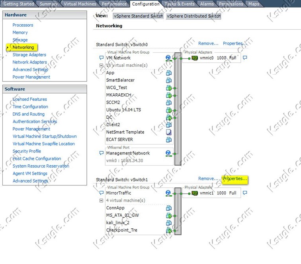The height and width of the screenshot is (264, 301).
Task: Click the Ubuntu 14.04 LTS VM icon
Action: tap(169, 110)
